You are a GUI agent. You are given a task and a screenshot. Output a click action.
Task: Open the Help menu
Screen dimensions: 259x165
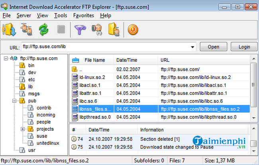tap(106, 16)
